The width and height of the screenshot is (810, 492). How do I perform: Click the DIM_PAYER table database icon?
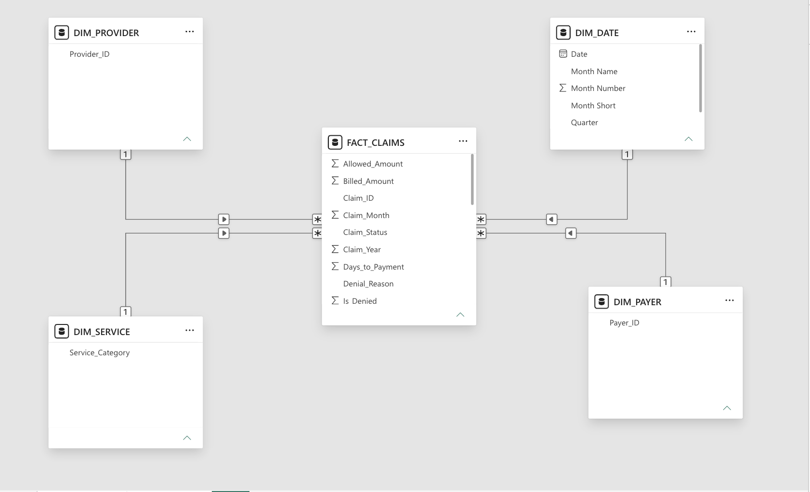pos(601,302)
